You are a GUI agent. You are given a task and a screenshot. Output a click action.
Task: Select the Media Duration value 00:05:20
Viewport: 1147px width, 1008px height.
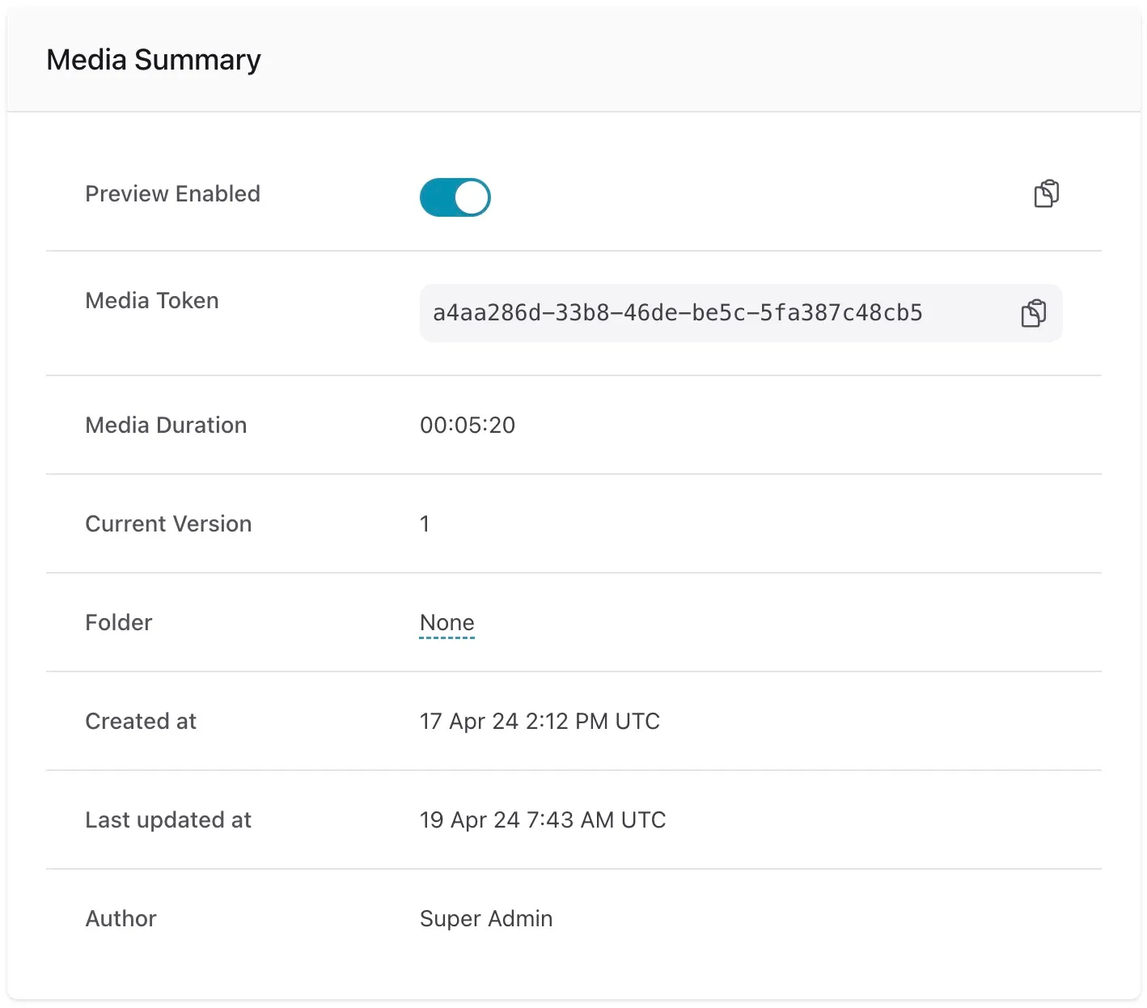coord(467,425)
